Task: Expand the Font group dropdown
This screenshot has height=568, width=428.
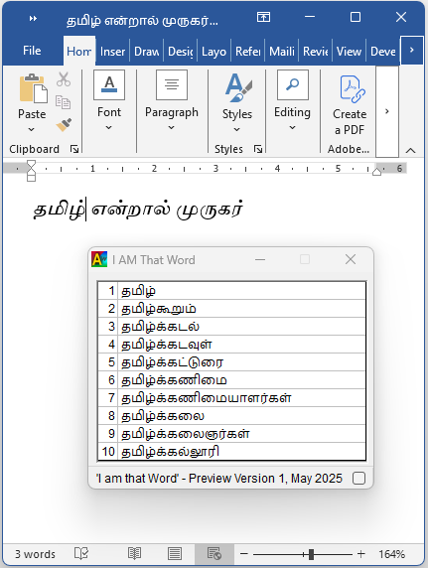Action: [109, 100]
